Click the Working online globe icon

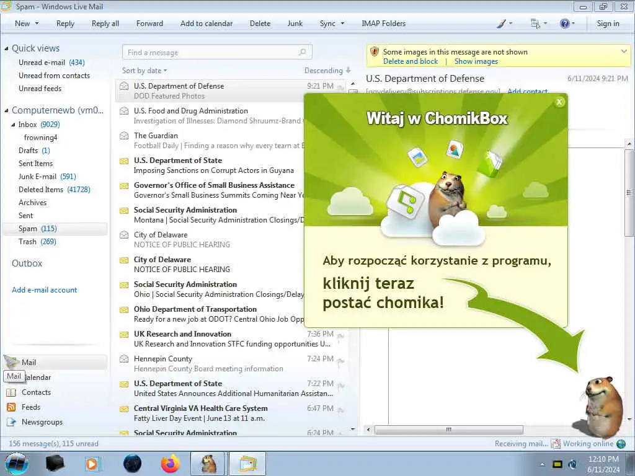pos(621,444)
